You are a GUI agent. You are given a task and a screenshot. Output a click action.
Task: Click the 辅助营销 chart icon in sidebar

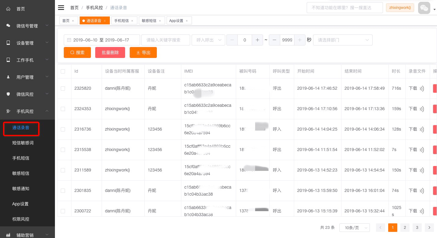click(x=8, y=235)
